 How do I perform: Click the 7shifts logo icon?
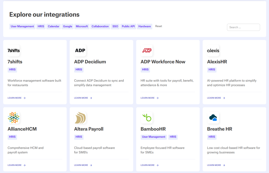(x=13, y=50)
